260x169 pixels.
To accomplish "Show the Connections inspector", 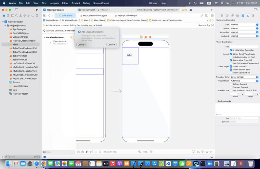I will (x=253, y=16).
